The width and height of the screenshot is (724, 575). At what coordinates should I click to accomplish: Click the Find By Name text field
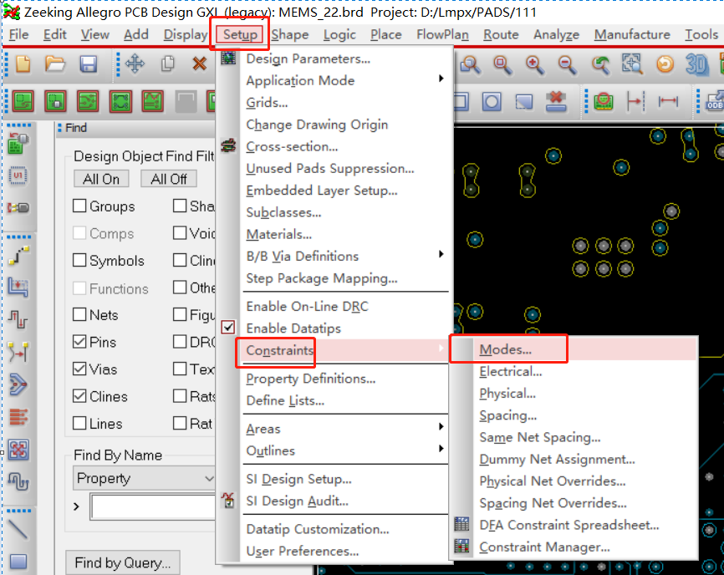[x=153, y=506]
